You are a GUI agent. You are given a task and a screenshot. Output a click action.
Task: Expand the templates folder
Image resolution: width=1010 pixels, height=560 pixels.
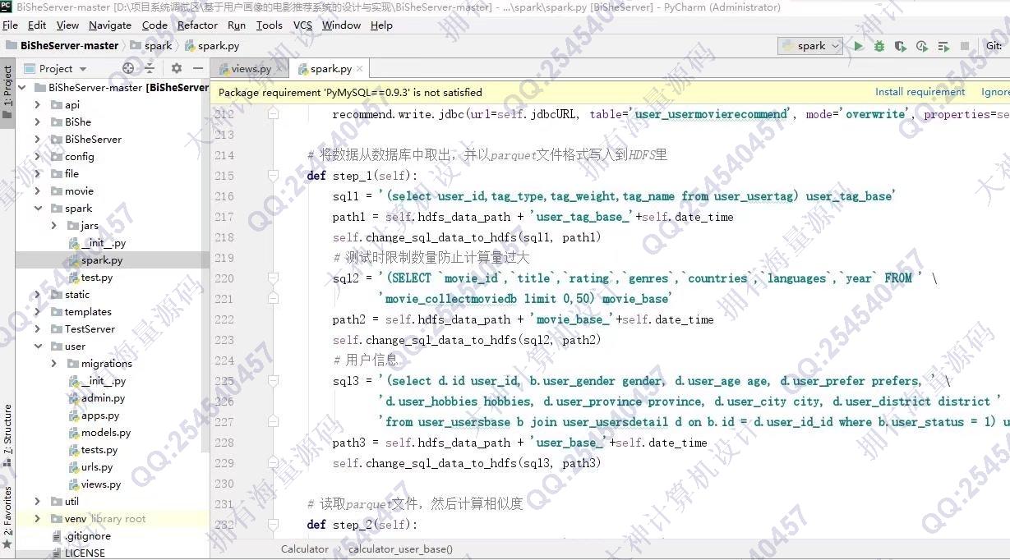tap(38, 312)
